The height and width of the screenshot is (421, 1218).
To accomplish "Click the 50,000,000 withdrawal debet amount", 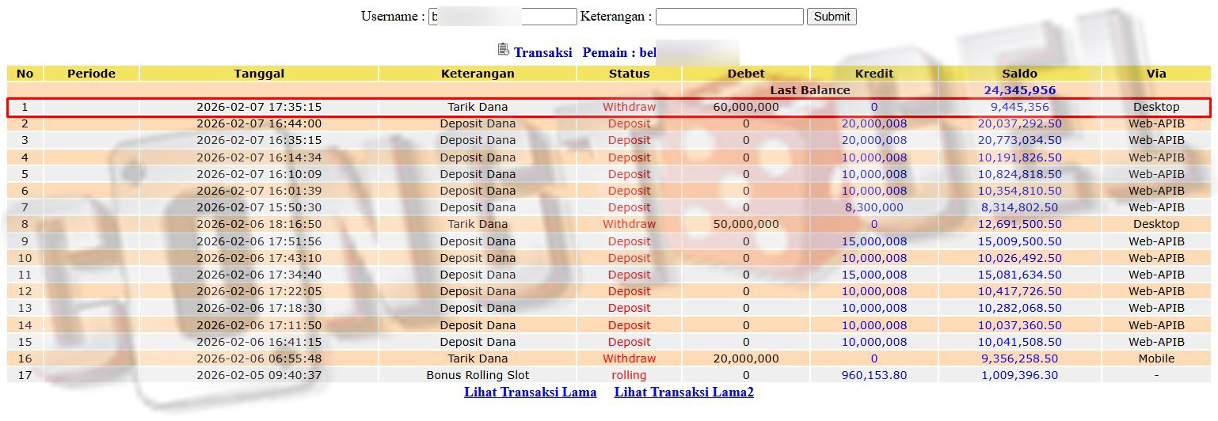I will click(x=745, y=224).
